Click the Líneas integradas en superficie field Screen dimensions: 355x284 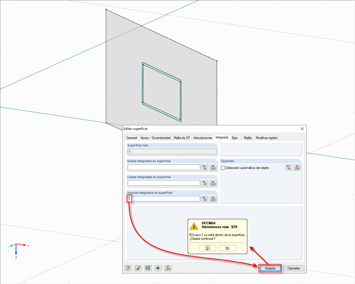tap(164, 183)
